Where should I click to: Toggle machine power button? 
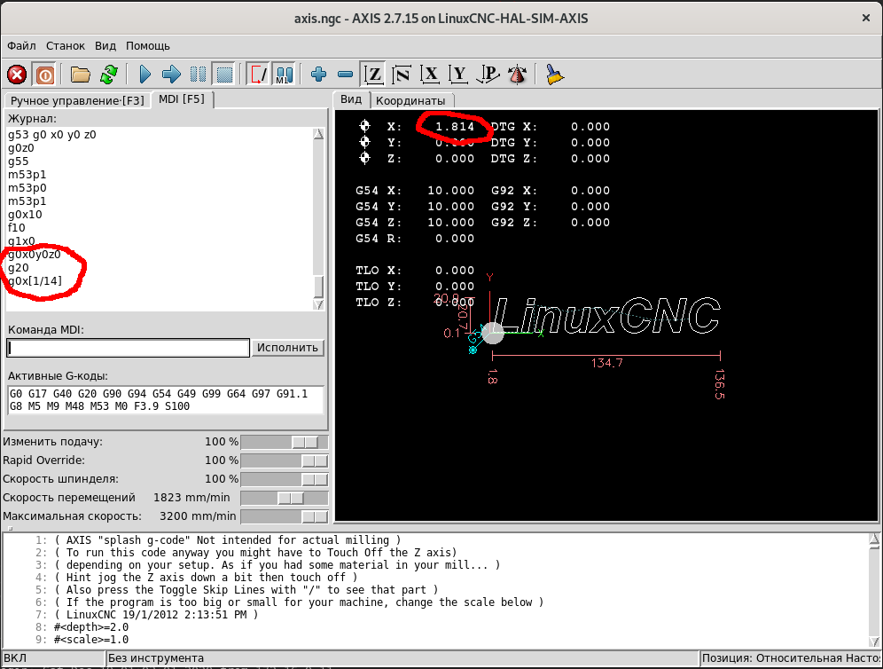(44, 75)
